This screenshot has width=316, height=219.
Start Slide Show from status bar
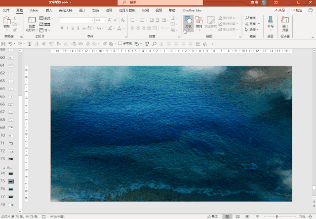click(257, 217)
